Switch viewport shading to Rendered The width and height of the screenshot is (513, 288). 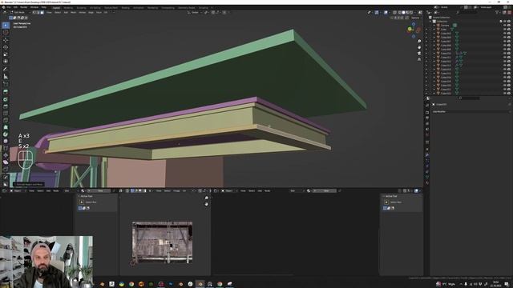point(411,13)
